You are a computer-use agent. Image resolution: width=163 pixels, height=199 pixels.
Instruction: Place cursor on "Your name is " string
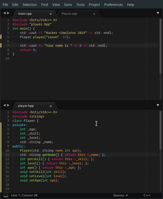pyautogui.click(x=58, y=46)
